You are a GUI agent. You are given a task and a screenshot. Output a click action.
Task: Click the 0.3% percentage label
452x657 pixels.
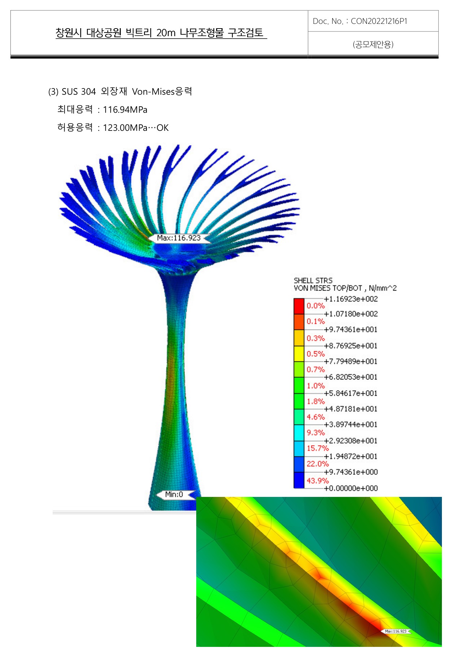316,338
